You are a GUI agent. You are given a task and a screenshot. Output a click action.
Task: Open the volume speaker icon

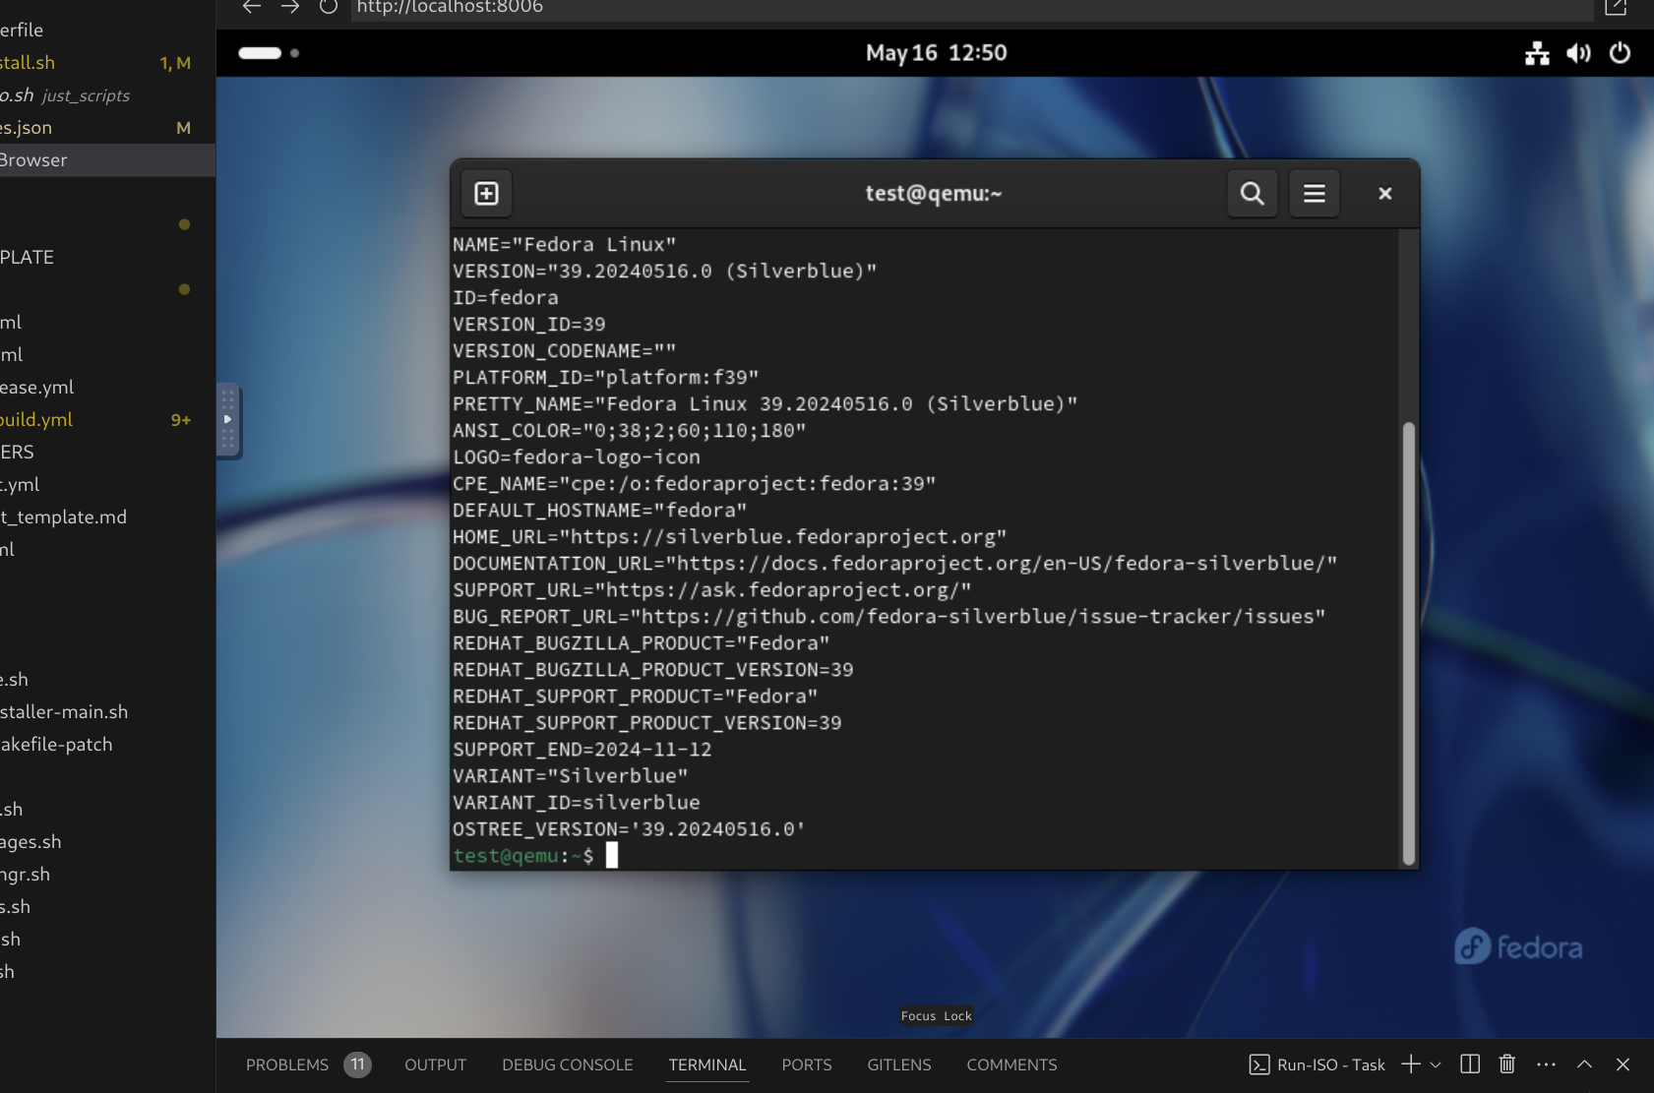(x=1578, y=53)
